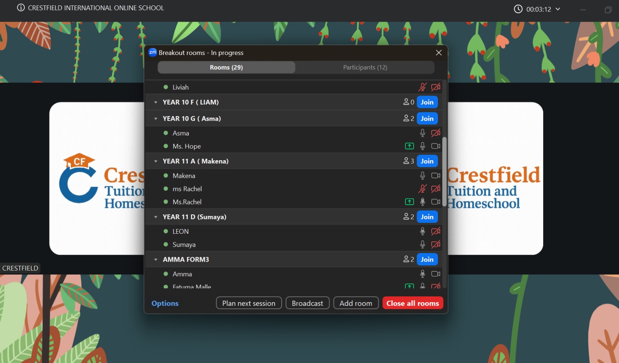Screen dimensions: 619x363
Task: Click the CRESTFIELD name label
Action: click(x=20, y=268)
